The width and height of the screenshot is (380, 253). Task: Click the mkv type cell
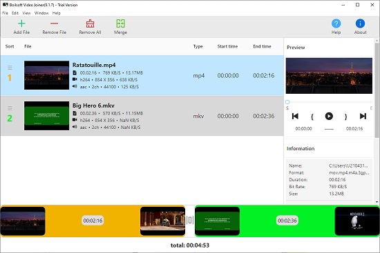[198, 116]
